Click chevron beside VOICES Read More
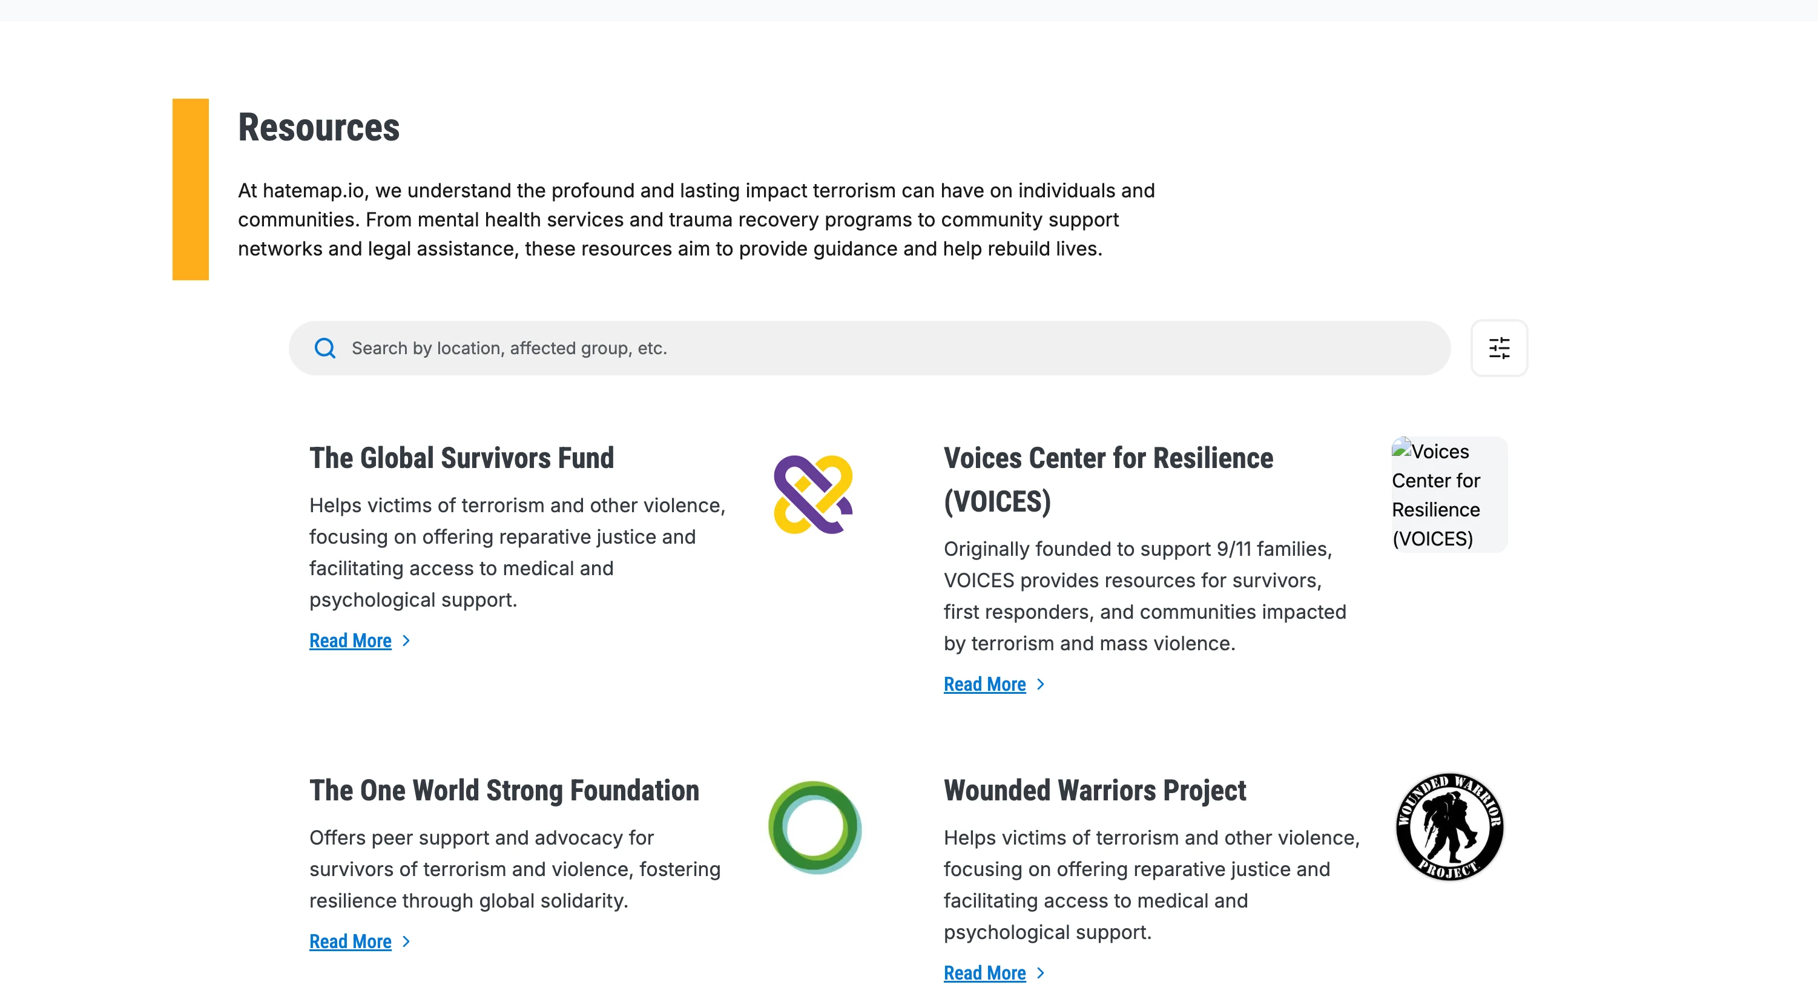The width and height of the screenshot is (1818, 1002). pyautogui.click(x=1041, y=685)
